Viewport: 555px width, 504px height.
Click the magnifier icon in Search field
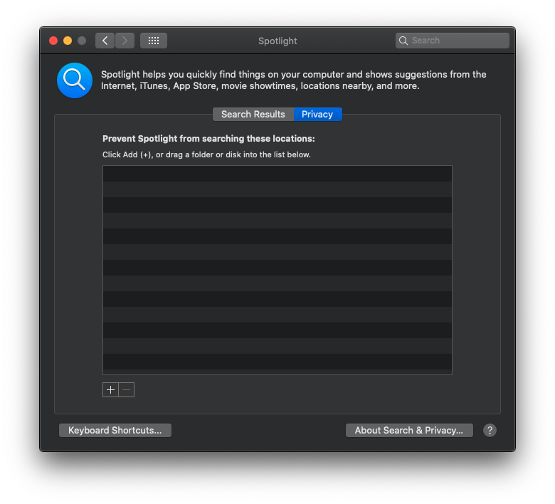(403, 41)
